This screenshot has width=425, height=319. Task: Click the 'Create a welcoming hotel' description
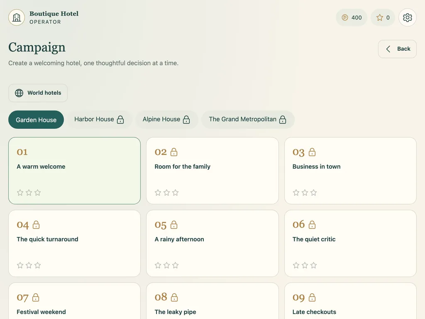pyautogui.click(x=93, y=63)
